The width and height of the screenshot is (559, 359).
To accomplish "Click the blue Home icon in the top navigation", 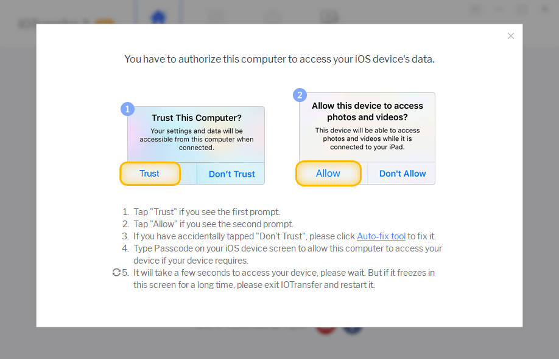I will [x=159, y=16].
